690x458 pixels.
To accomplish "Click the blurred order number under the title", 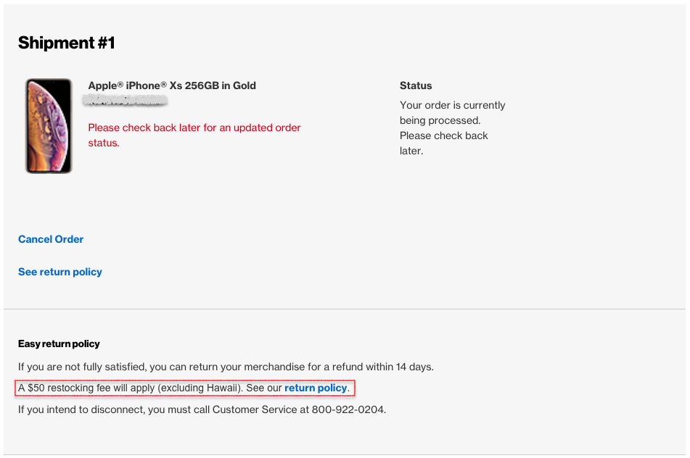I will 126,101.
